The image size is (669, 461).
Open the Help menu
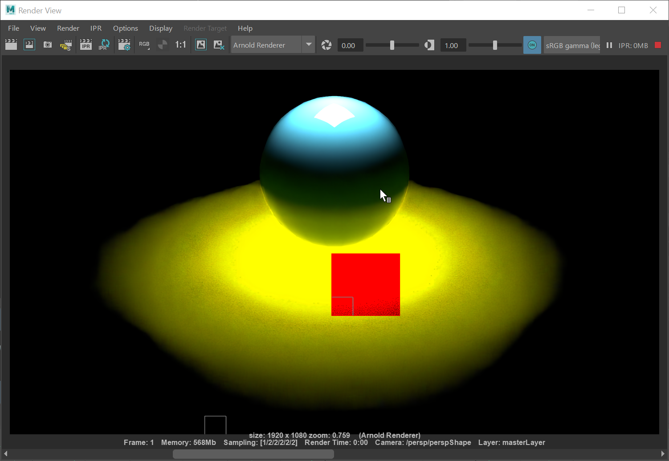pyautogui.click(x=245, y=28)
